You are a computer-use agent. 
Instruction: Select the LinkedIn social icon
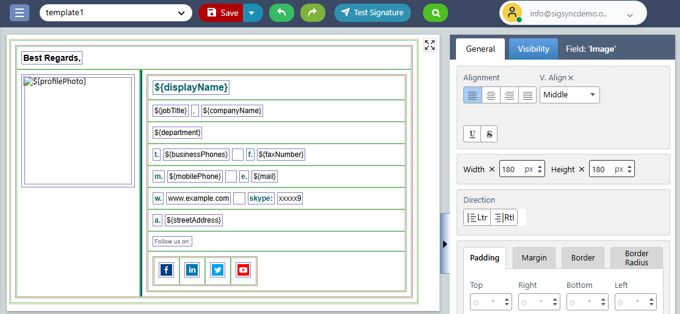click(192, 270)
